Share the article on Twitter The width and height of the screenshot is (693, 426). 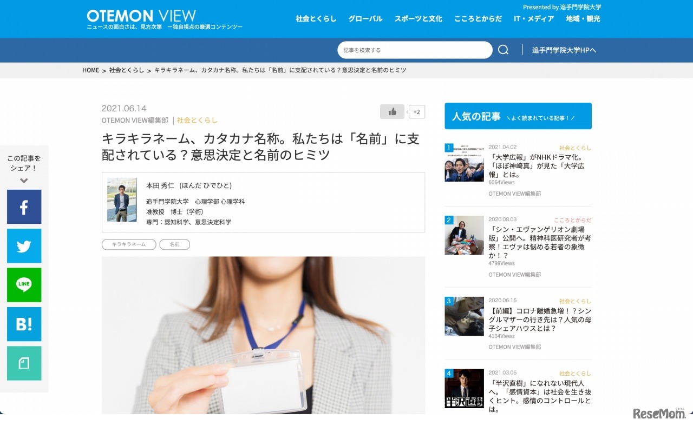pyautogui.click(x=24, y=246)
